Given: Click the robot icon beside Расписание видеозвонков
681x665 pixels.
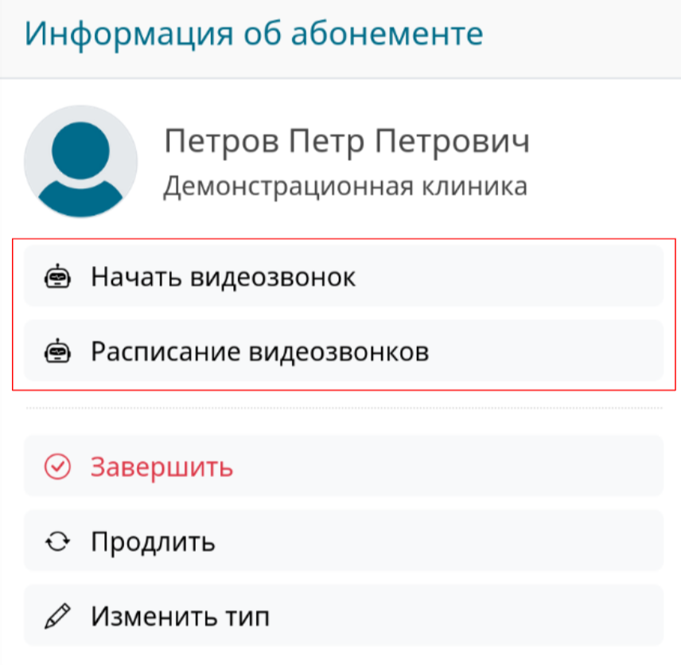Looking at the screenshot, I should pos(57,351).
